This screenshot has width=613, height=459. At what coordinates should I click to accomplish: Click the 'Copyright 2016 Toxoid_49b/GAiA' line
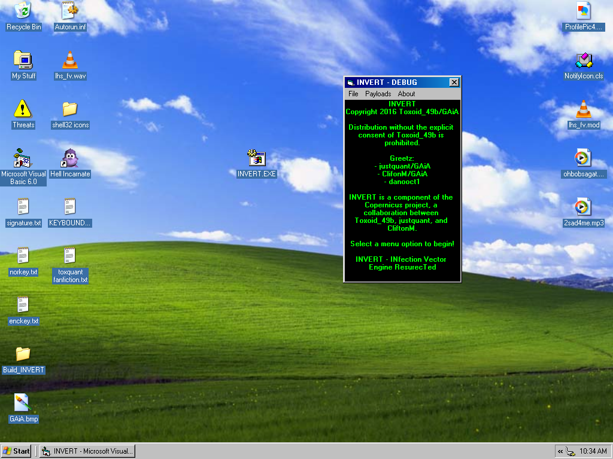(402, 112)
